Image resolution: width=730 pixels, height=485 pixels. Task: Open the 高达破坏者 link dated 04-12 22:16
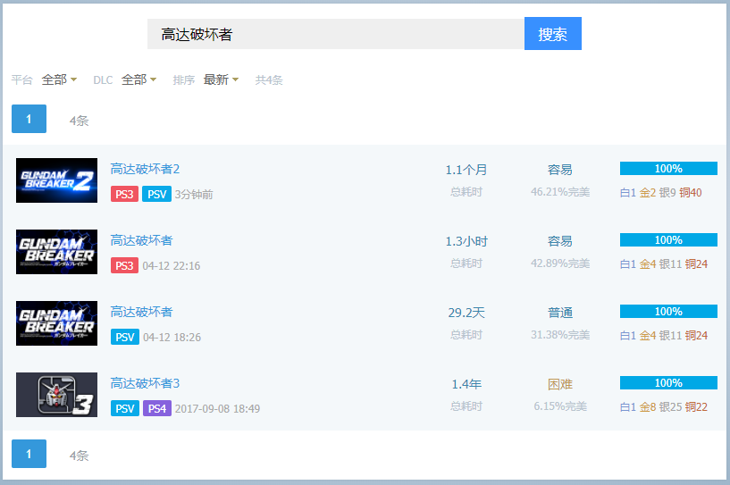tap(141, 240)
